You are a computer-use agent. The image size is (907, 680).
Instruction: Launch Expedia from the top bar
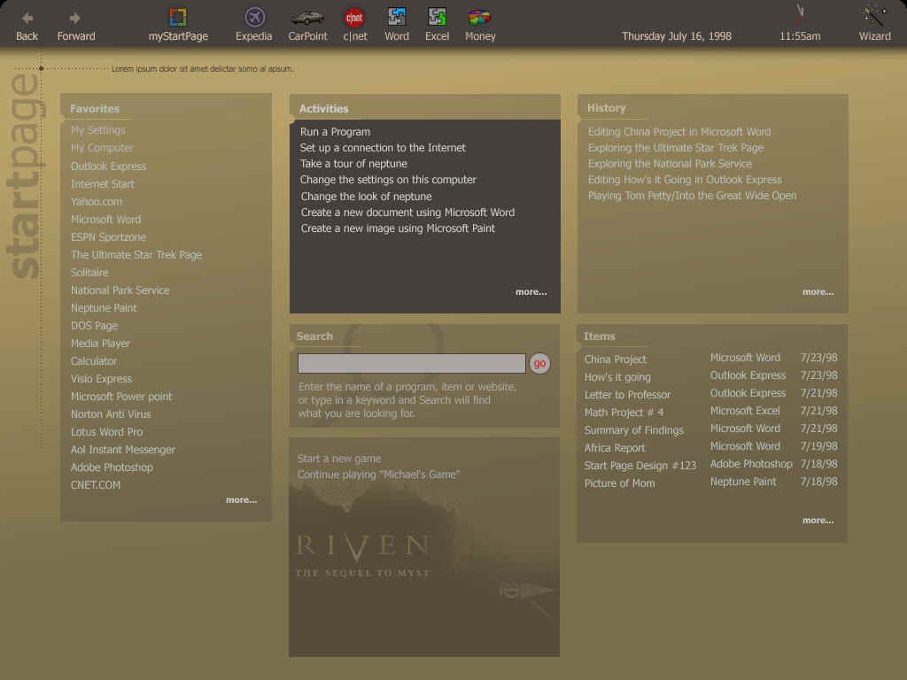254,17
